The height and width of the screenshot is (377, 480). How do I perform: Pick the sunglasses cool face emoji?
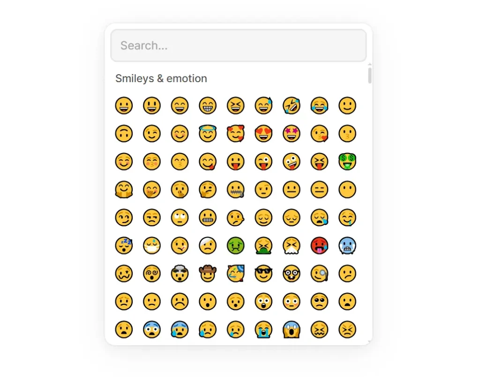click(x=263, y=274)
